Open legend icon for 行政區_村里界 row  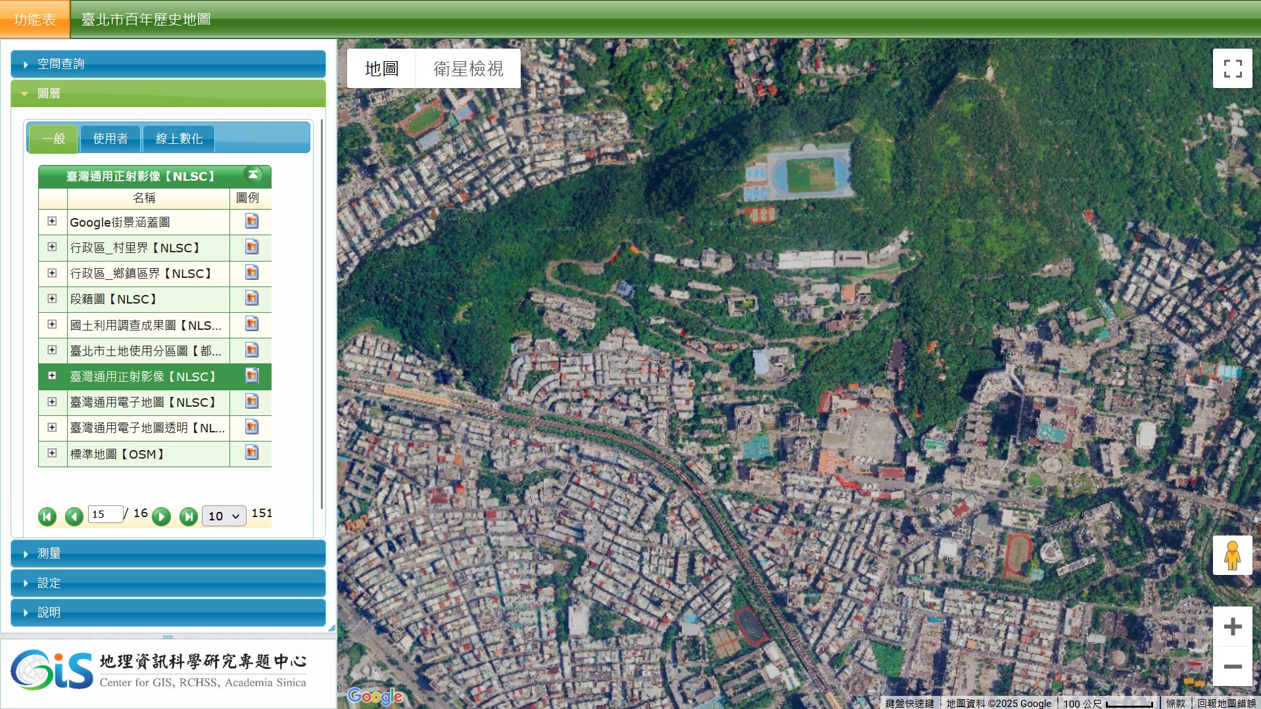click(x=251, y=247)
